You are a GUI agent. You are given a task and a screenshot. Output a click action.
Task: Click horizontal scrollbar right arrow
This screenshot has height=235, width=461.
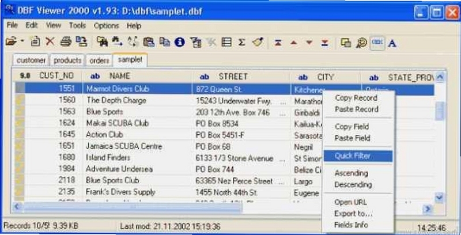(x=428, y=209)
